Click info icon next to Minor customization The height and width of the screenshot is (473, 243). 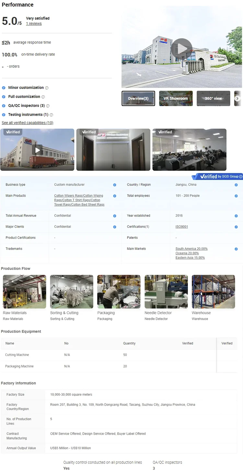[x=47, y=88]
